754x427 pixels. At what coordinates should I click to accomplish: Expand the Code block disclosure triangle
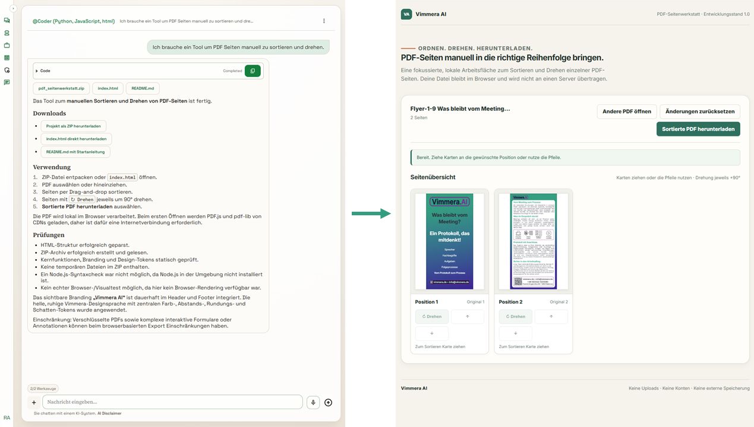[x=37, y=71]
